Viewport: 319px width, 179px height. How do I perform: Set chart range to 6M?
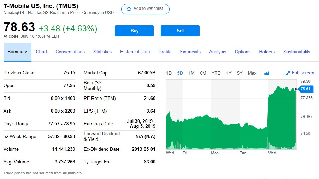(x=203, y=73)
